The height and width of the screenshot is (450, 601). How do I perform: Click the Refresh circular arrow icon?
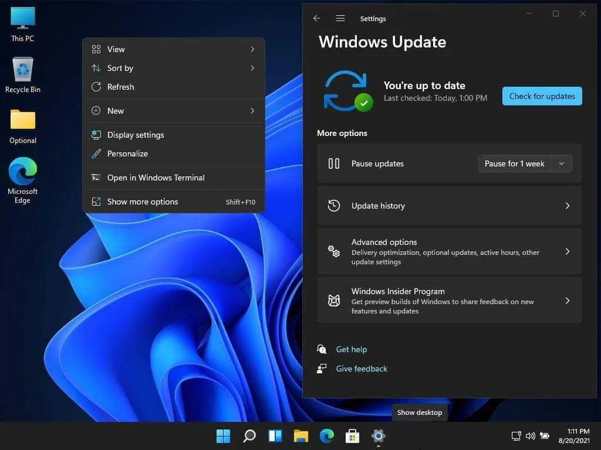96,87
